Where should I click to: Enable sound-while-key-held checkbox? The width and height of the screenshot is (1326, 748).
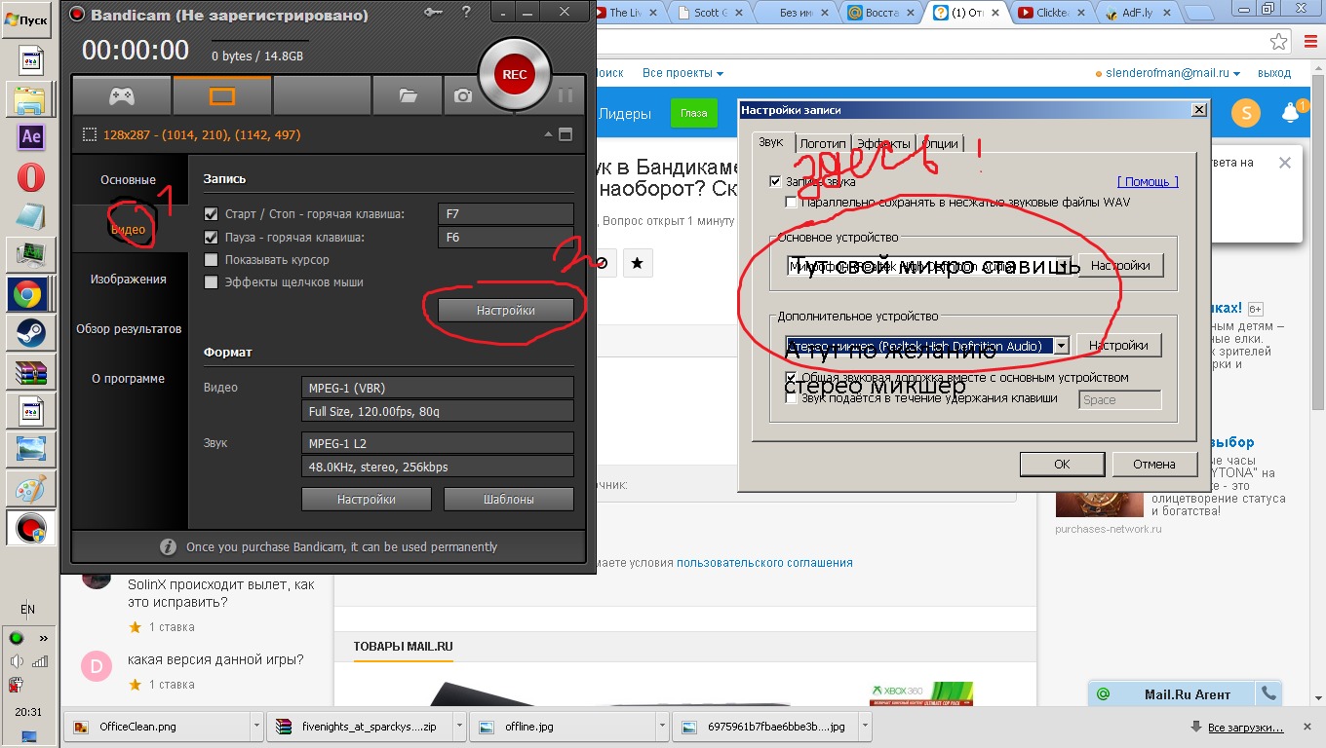pos(791,397)
